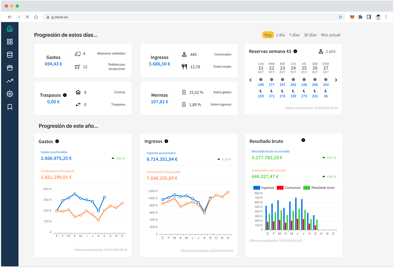
Task: Click the Traspasos info button
Action: pos(65,95)
